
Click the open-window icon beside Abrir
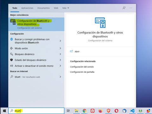72,51
